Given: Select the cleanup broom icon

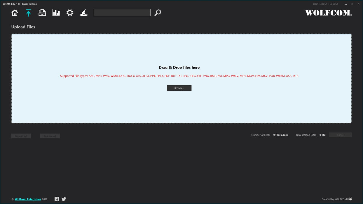Looking at the screenshot, I should (x=84, y=13).
